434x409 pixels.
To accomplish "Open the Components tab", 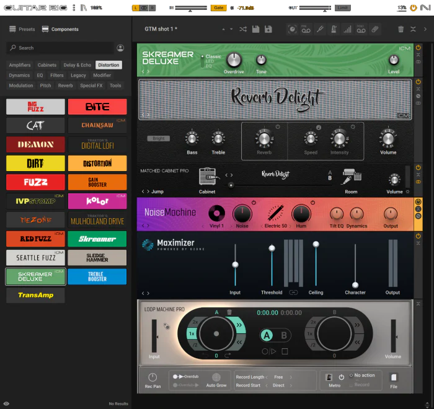I will pyautogui.click(x=60, y=29).
